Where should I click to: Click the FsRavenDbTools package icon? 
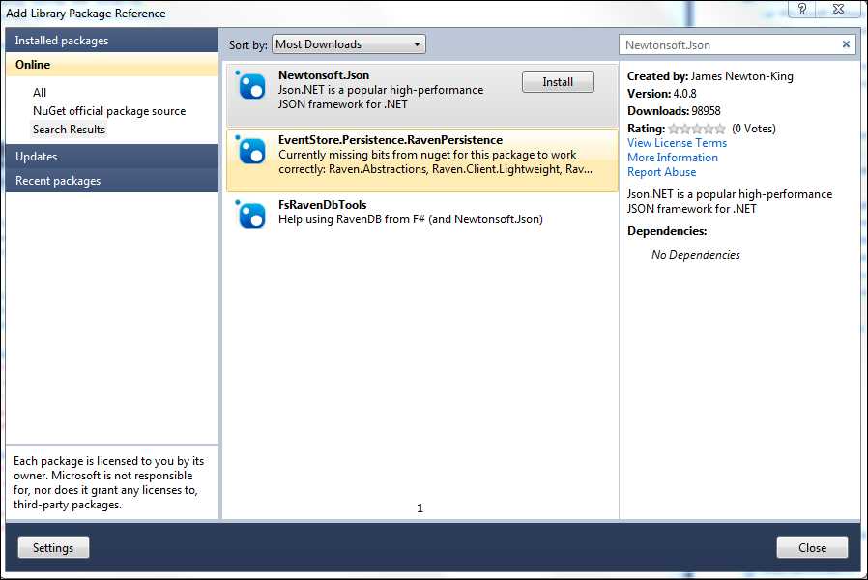click(251, 215)
